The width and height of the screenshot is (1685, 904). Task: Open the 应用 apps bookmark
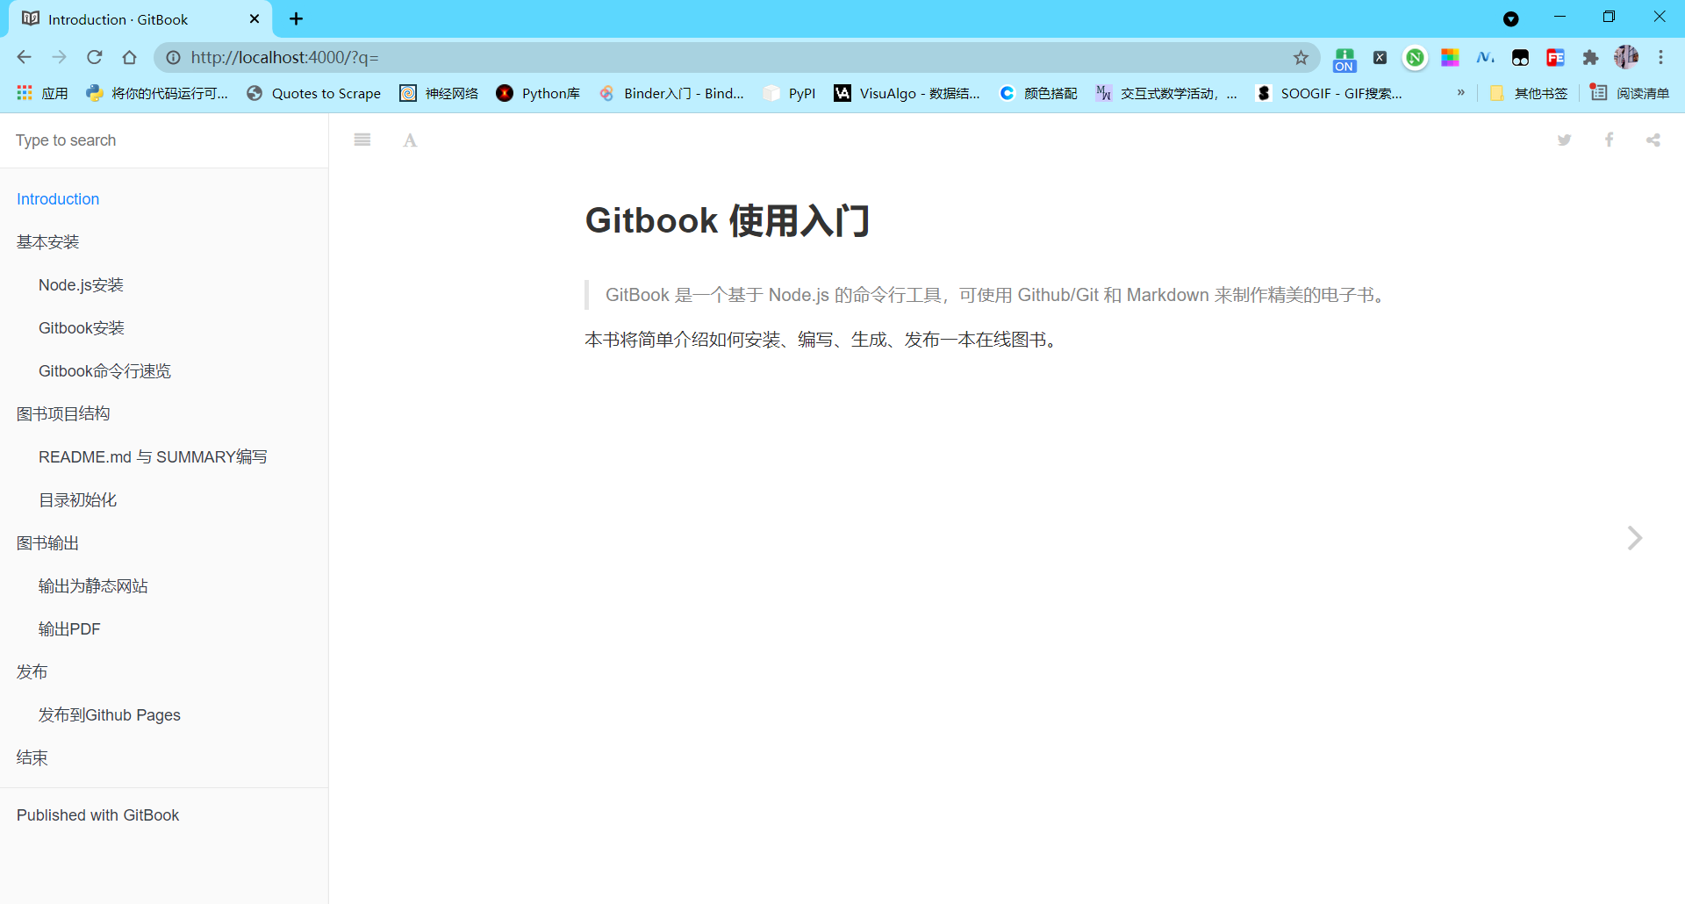click(42, 93)
